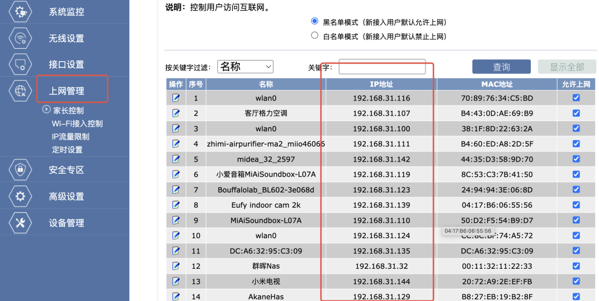The height and width of the screenshot is (301, 599).
Task: Open 定时设置 submenu item
Action: point(67,149)
